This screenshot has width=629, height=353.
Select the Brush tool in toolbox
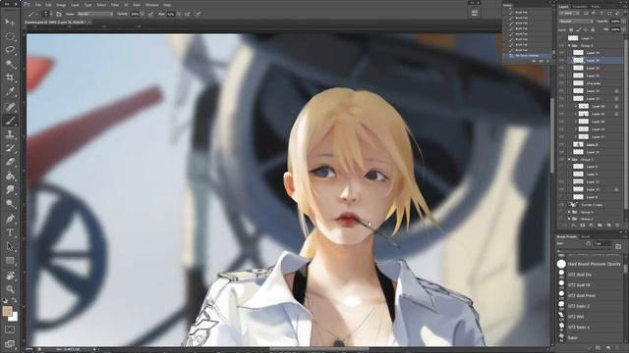point(10,120)
